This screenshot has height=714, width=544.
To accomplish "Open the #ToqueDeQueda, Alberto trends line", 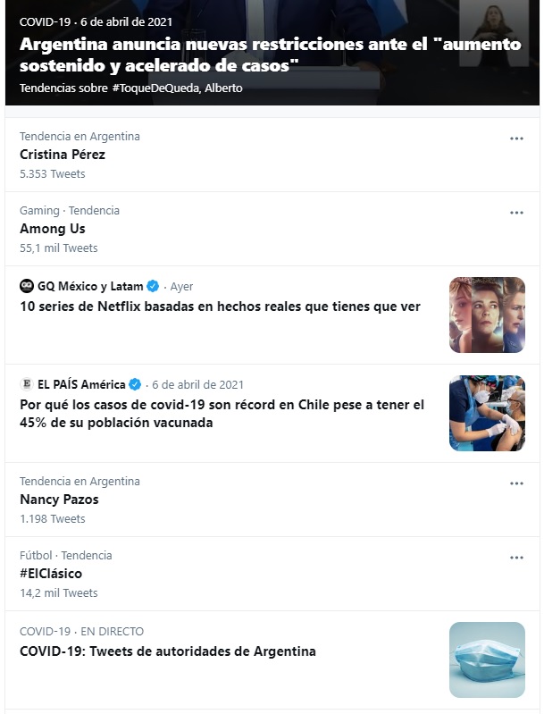I will click(130, 88).
